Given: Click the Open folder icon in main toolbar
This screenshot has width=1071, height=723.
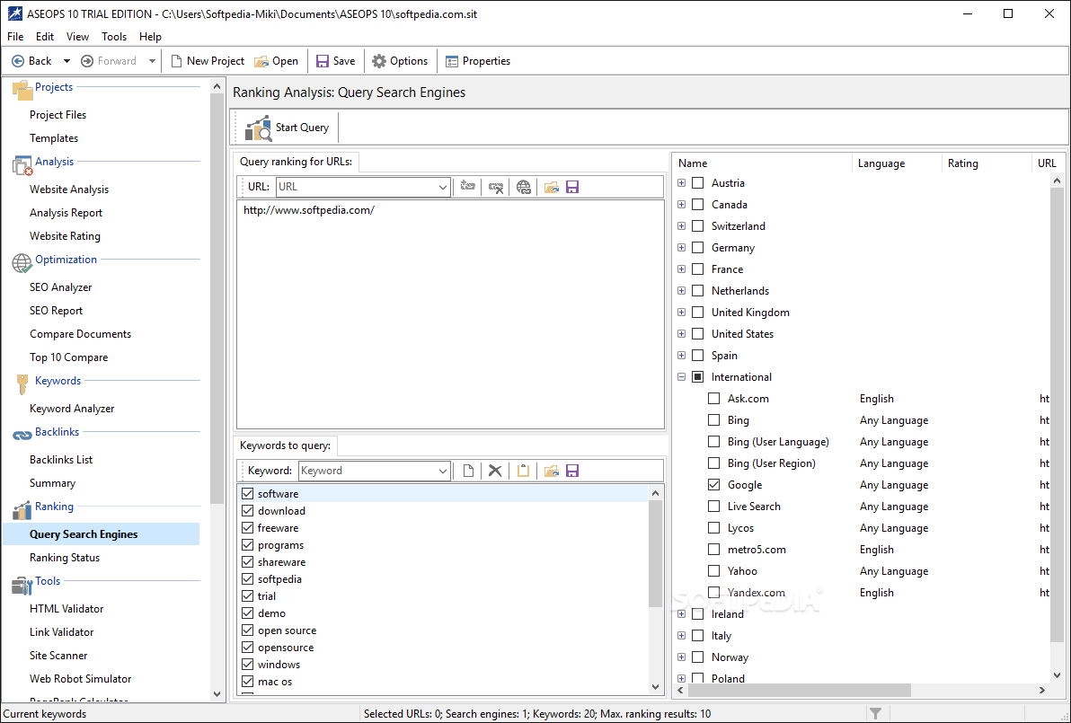Looking at the screenshot, I should (261, 61).
